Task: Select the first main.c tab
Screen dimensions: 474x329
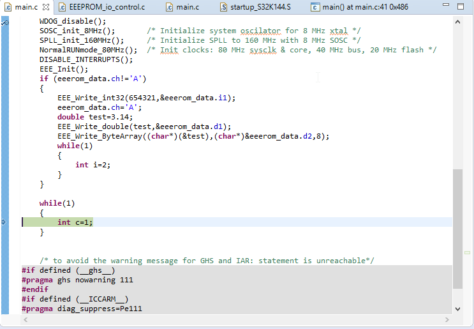Action: point(21,7)
